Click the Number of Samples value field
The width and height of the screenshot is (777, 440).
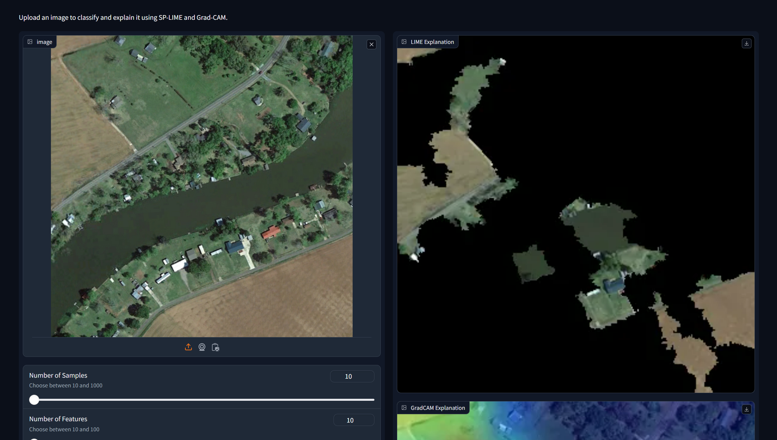(x=352, y=376)
